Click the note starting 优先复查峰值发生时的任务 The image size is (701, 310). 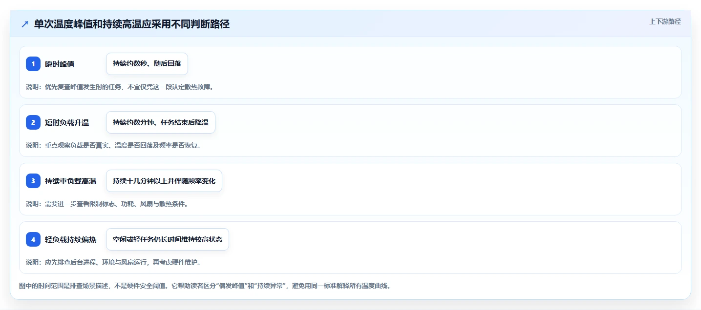pyautogui.click(x=120, y=87)
